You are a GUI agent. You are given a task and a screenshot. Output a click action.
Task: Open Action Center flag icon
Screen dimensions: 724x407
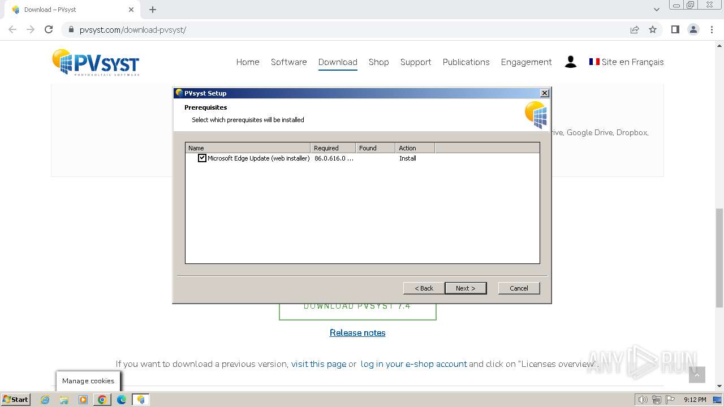pyautogui.click(x=669, y=400)
